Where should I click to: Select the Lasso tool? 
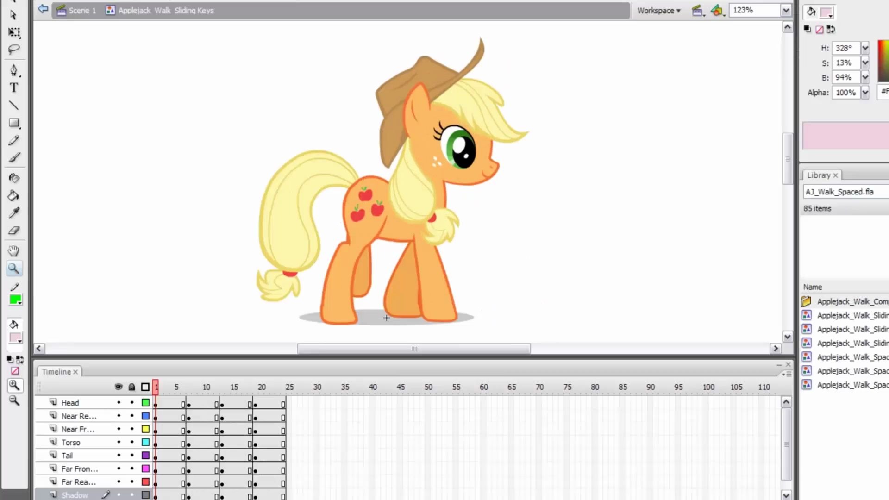tap(14, 49)
